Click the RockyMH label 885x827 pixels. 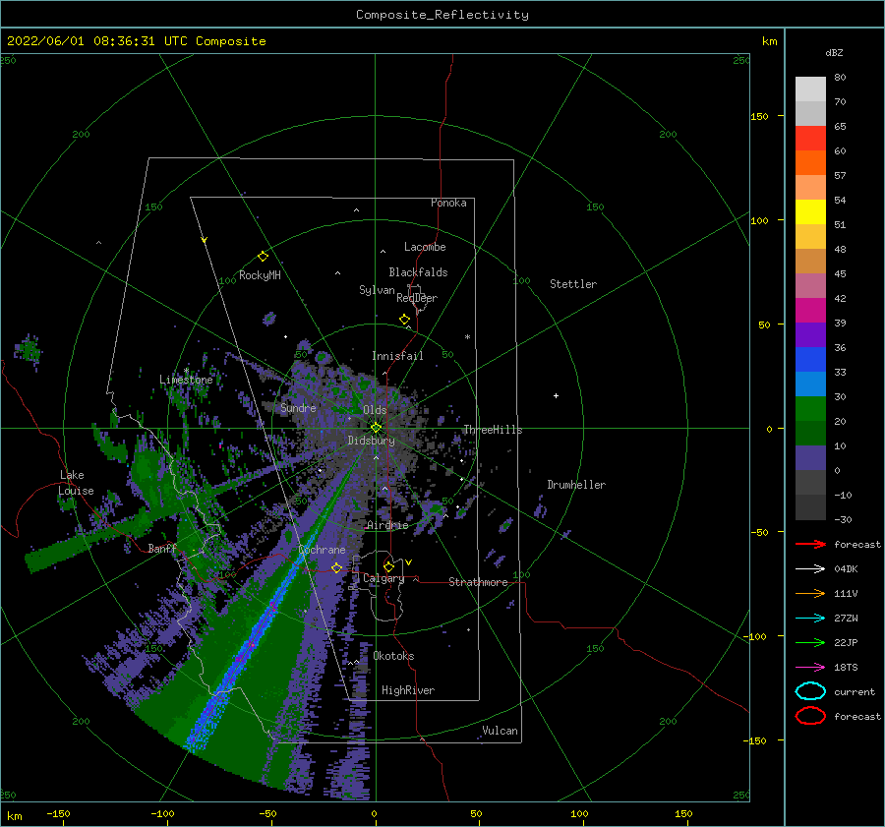point(260,275)
